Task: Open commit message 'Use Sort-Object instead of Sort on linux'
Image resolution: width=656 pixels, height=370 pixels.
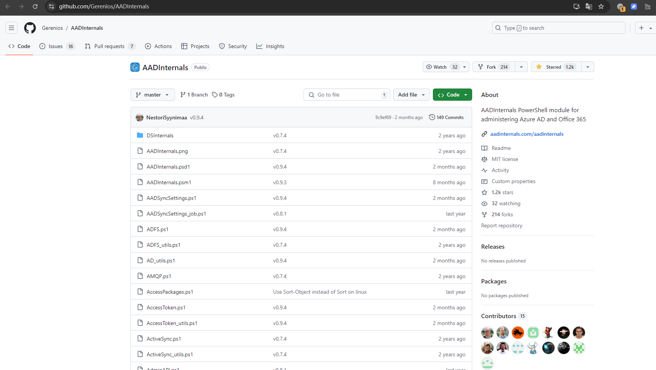Action: pyautogui.click(x=320, y=292)
